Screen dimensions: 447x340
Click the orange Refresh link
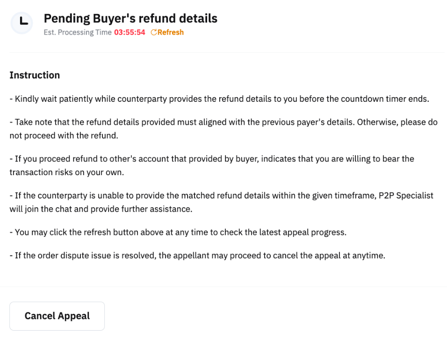(170, 32)
